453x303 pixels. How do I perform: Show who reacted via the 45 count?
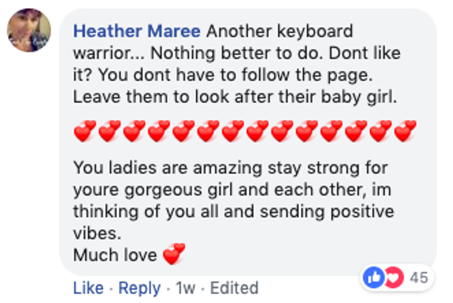pos(419,278)
